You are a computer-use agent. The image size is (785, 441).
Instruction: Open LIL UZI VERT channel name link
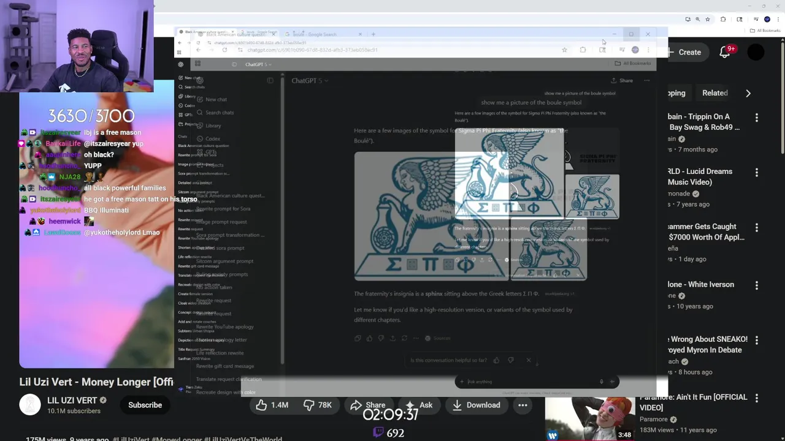[72, 400]
